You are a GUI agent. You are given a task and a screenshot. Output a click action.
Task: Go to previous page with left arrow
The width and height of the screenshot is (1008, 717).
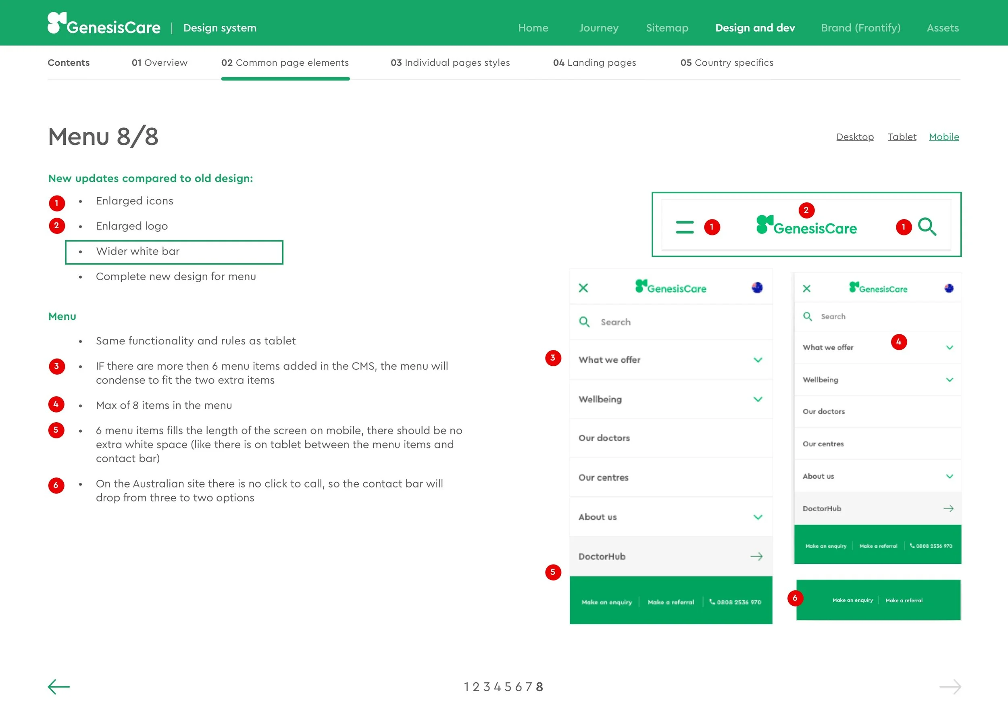click(x=59, y=686)
